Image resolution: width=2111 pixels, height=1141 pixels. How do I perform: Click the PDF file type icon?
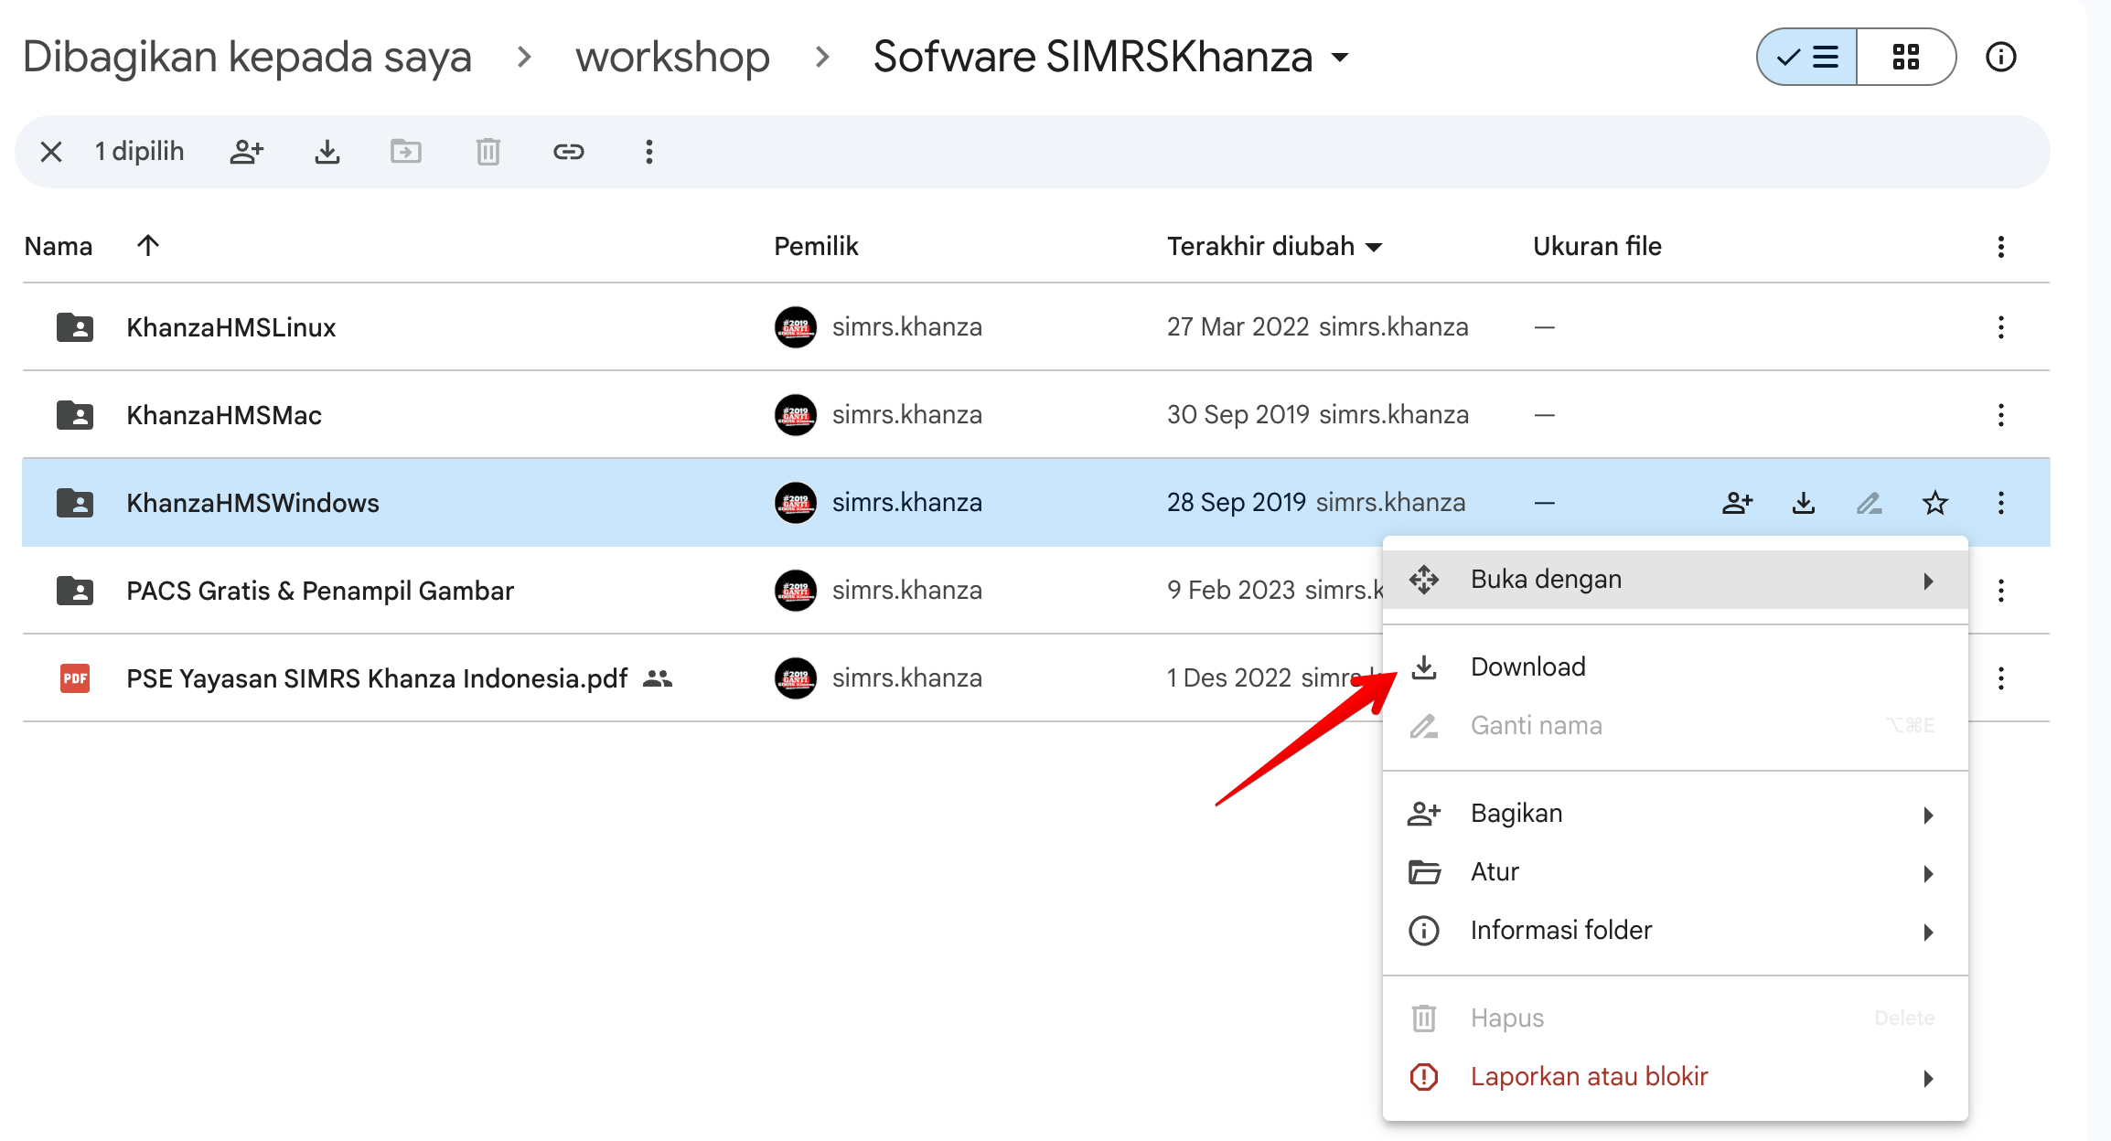pyautogui.click(x=75, y=678)
